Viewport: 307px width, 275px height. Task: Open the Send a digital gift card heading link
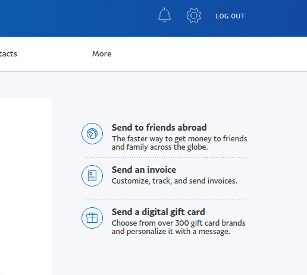pyautogui.click(x=158, y=212)
